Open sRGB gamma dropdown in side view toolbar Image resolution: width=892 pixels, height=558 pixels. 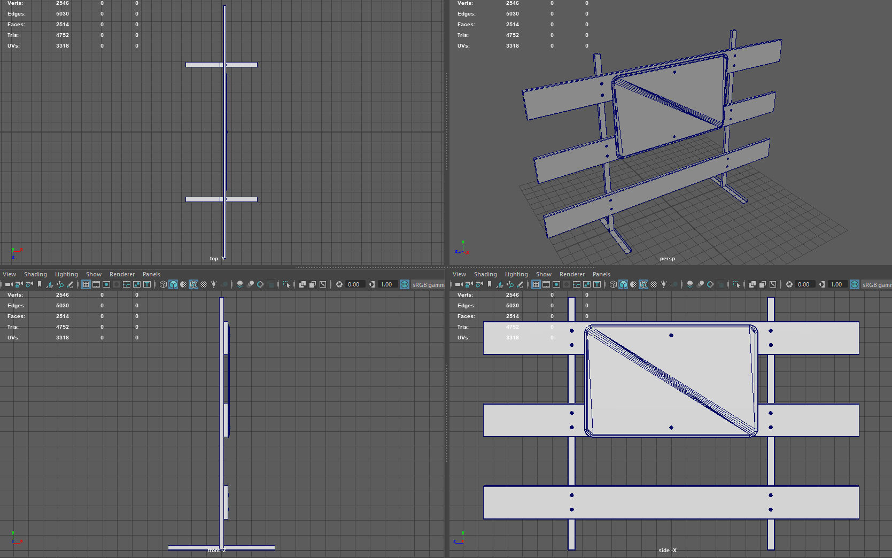[x=877, y=285]
